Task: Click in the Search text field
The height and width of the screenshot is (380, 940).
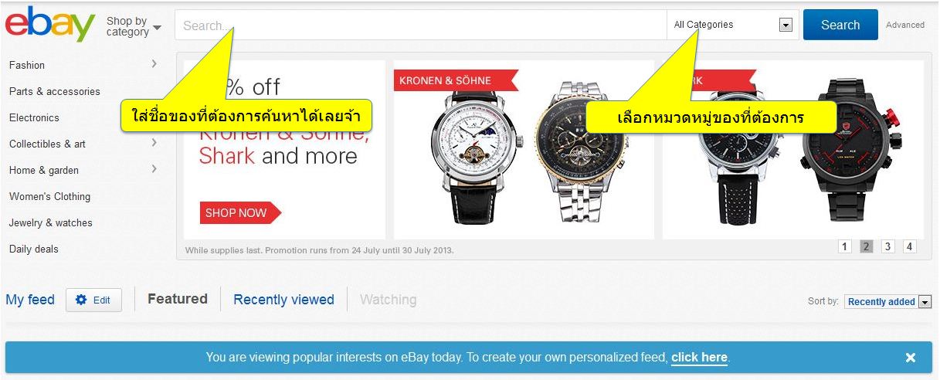Action: 421,25
